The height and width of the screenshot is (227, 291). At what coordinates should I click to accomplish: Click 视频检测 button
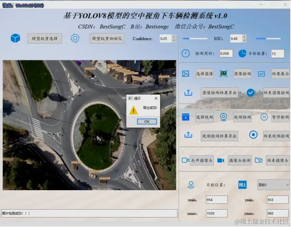242,117
